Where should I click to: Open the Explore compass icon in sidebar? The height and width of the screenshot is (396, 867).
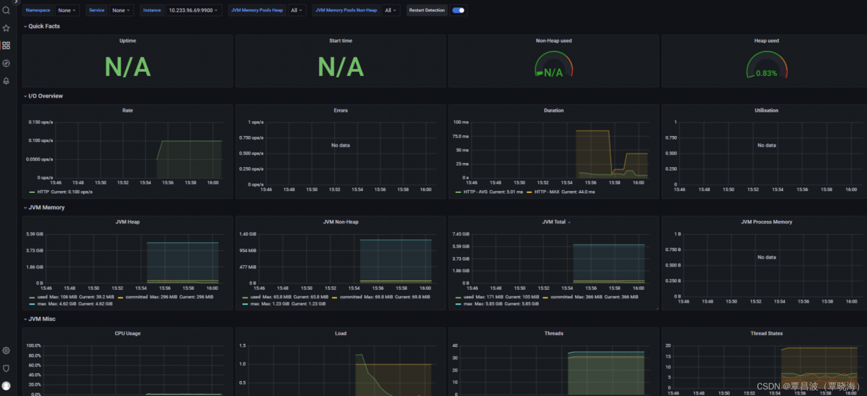pos(6,63)
